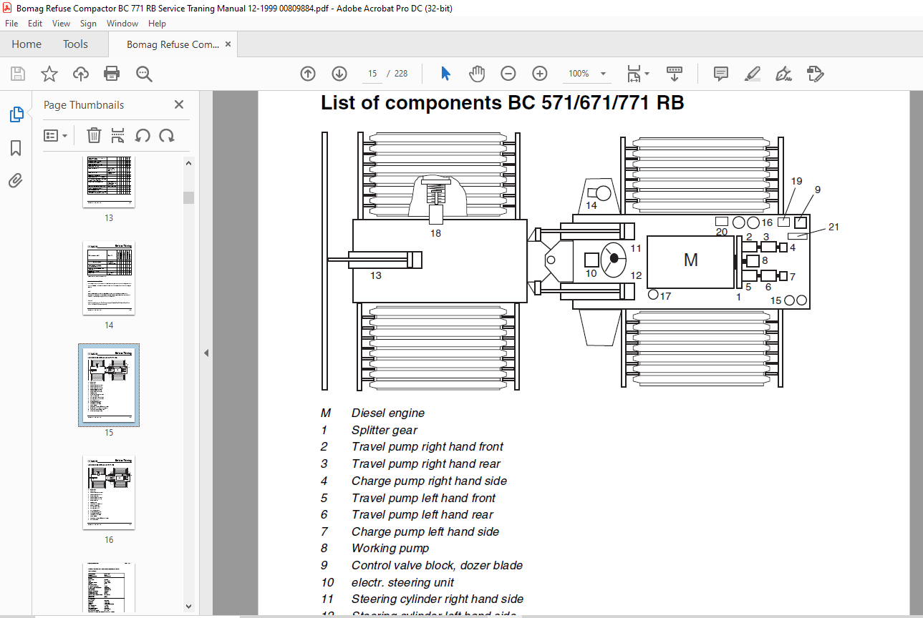Click thumbnail panel scroll up arrow
923x618 pixels.
point(188,163)
